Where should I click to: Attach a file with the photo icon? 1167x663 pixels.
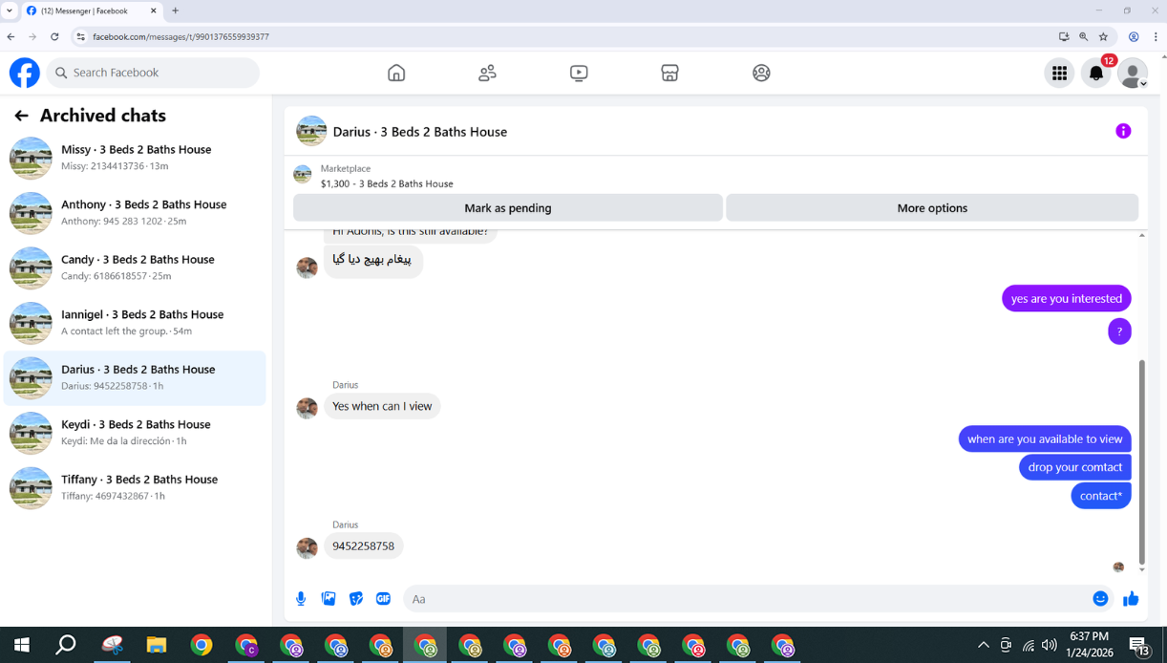[x=329, y=599]
